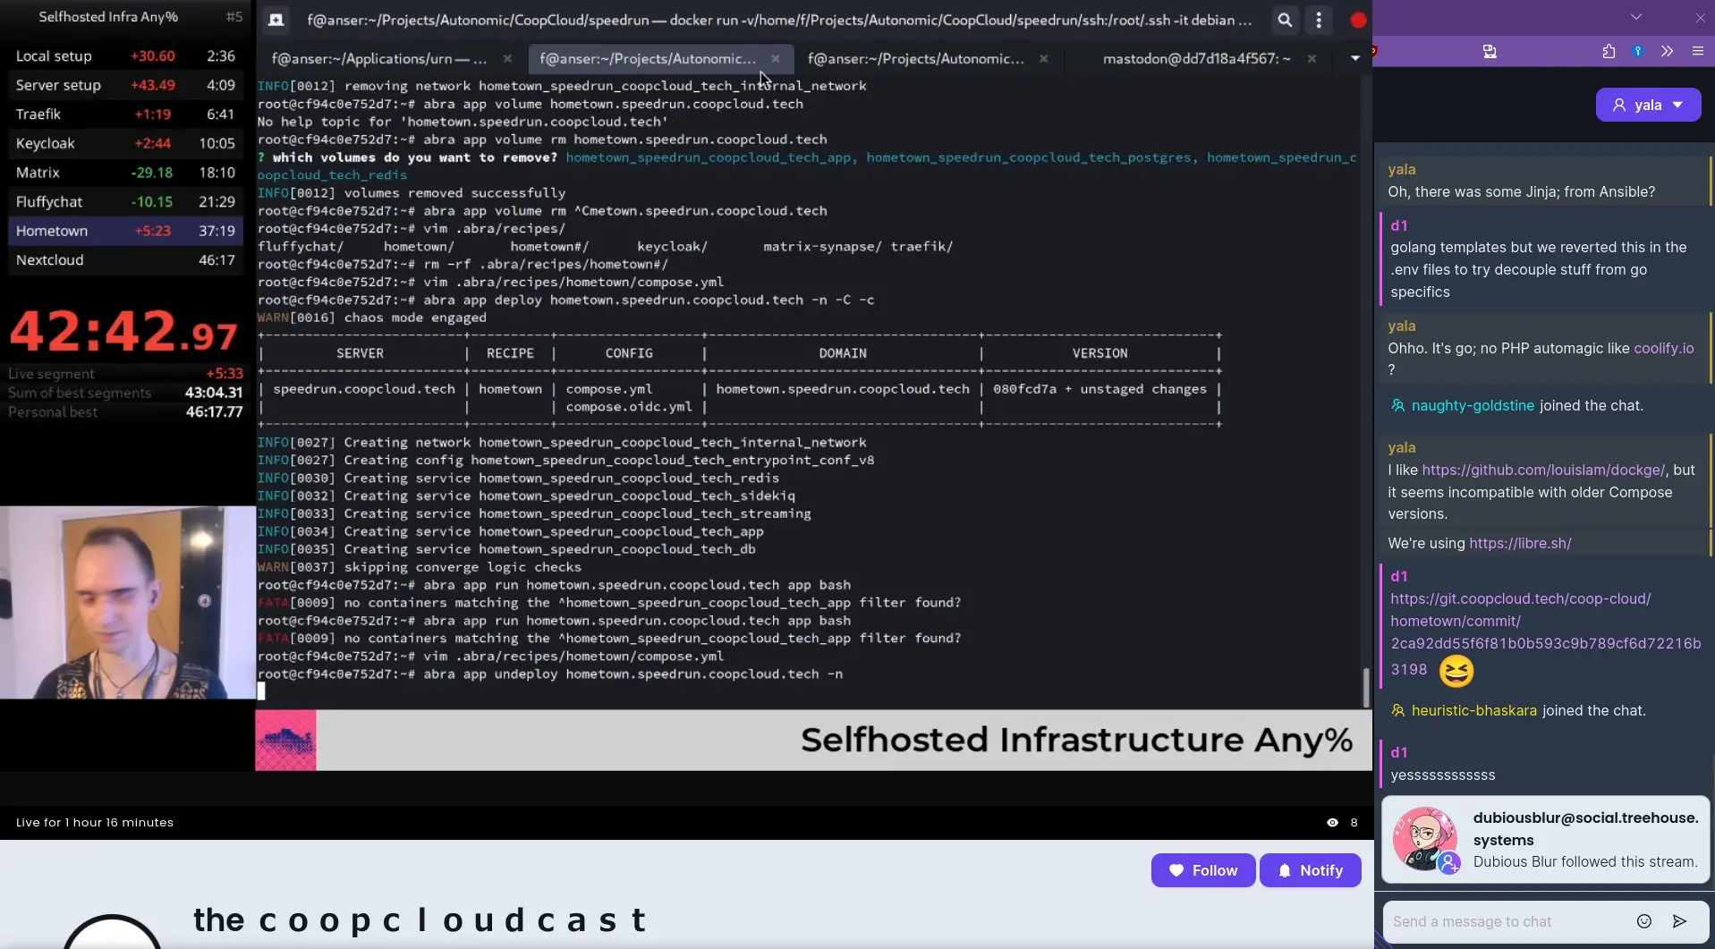Click the chat message input field
Image resolution: width=1715 pixels, height=949 pixels.
point(1521,920)
